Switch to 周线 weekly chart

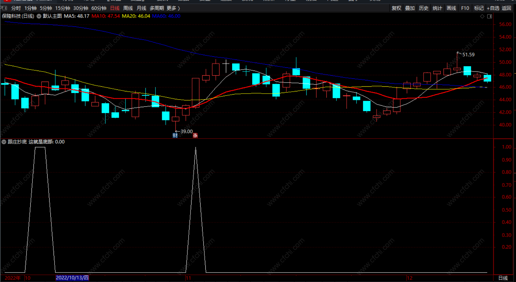(128, 8)
